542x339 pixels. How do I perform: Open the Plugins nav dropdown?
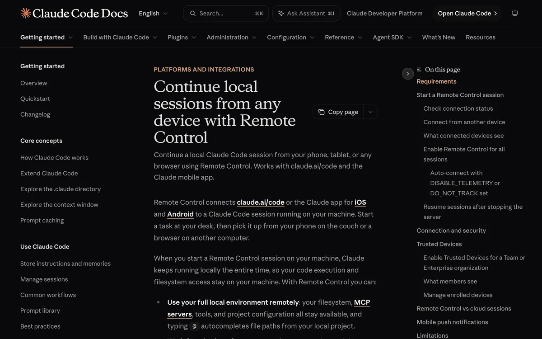point(182,38)
